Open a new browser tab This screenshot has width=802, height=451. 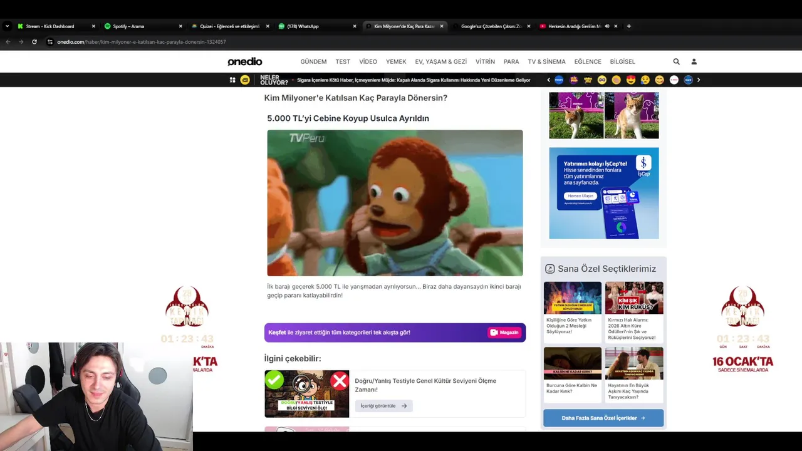(629, 26)
